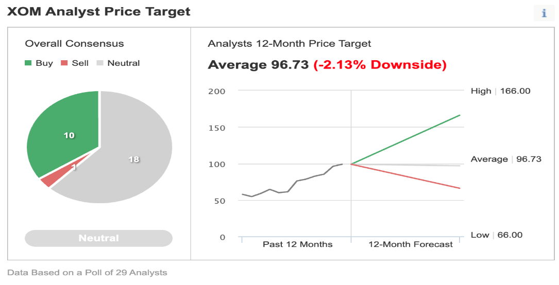This screenshot has width=559, height=285.
Task: Click the Low 66.00 label
Action: [x=496, y=235]
